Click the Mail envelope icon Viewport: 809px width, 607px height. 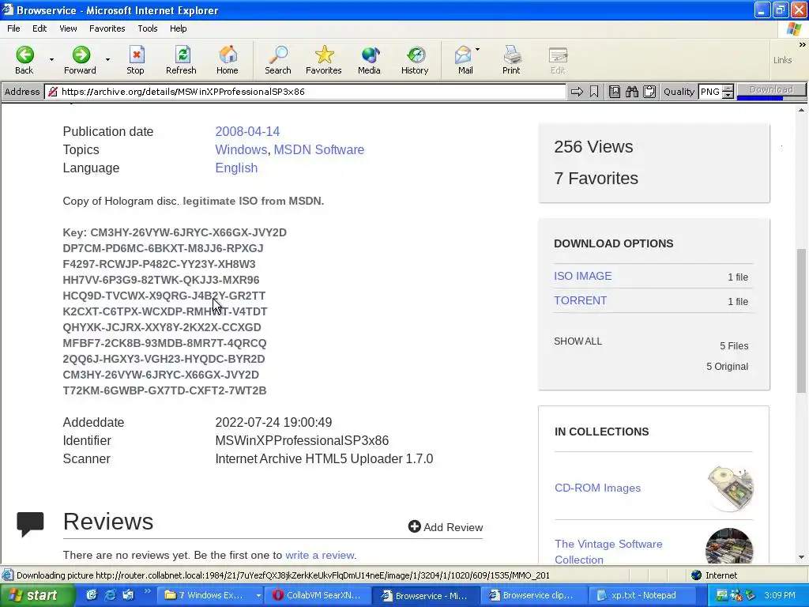pos(463,55)
